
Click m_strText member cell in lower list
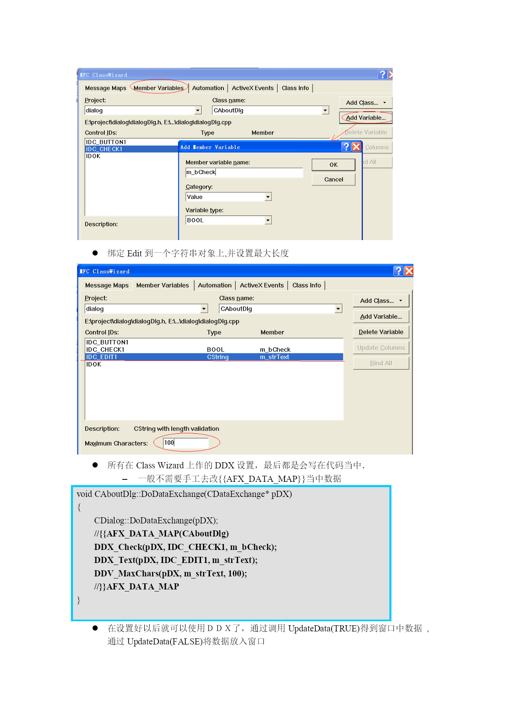coord(274,357)
